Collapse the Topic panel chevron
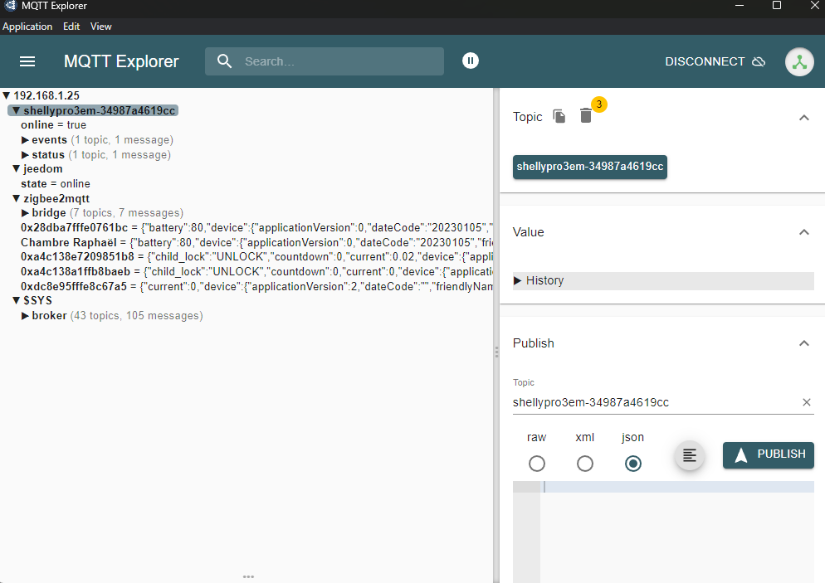Screen dimensions: 825x583 [803, 117]
